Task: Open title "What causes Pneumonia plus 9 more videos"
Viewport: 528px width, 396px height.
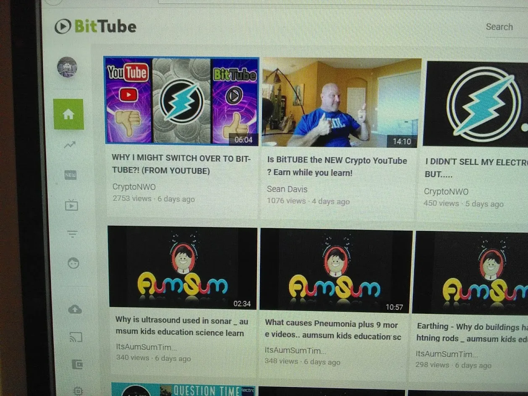Action: [x=333, y=330]
